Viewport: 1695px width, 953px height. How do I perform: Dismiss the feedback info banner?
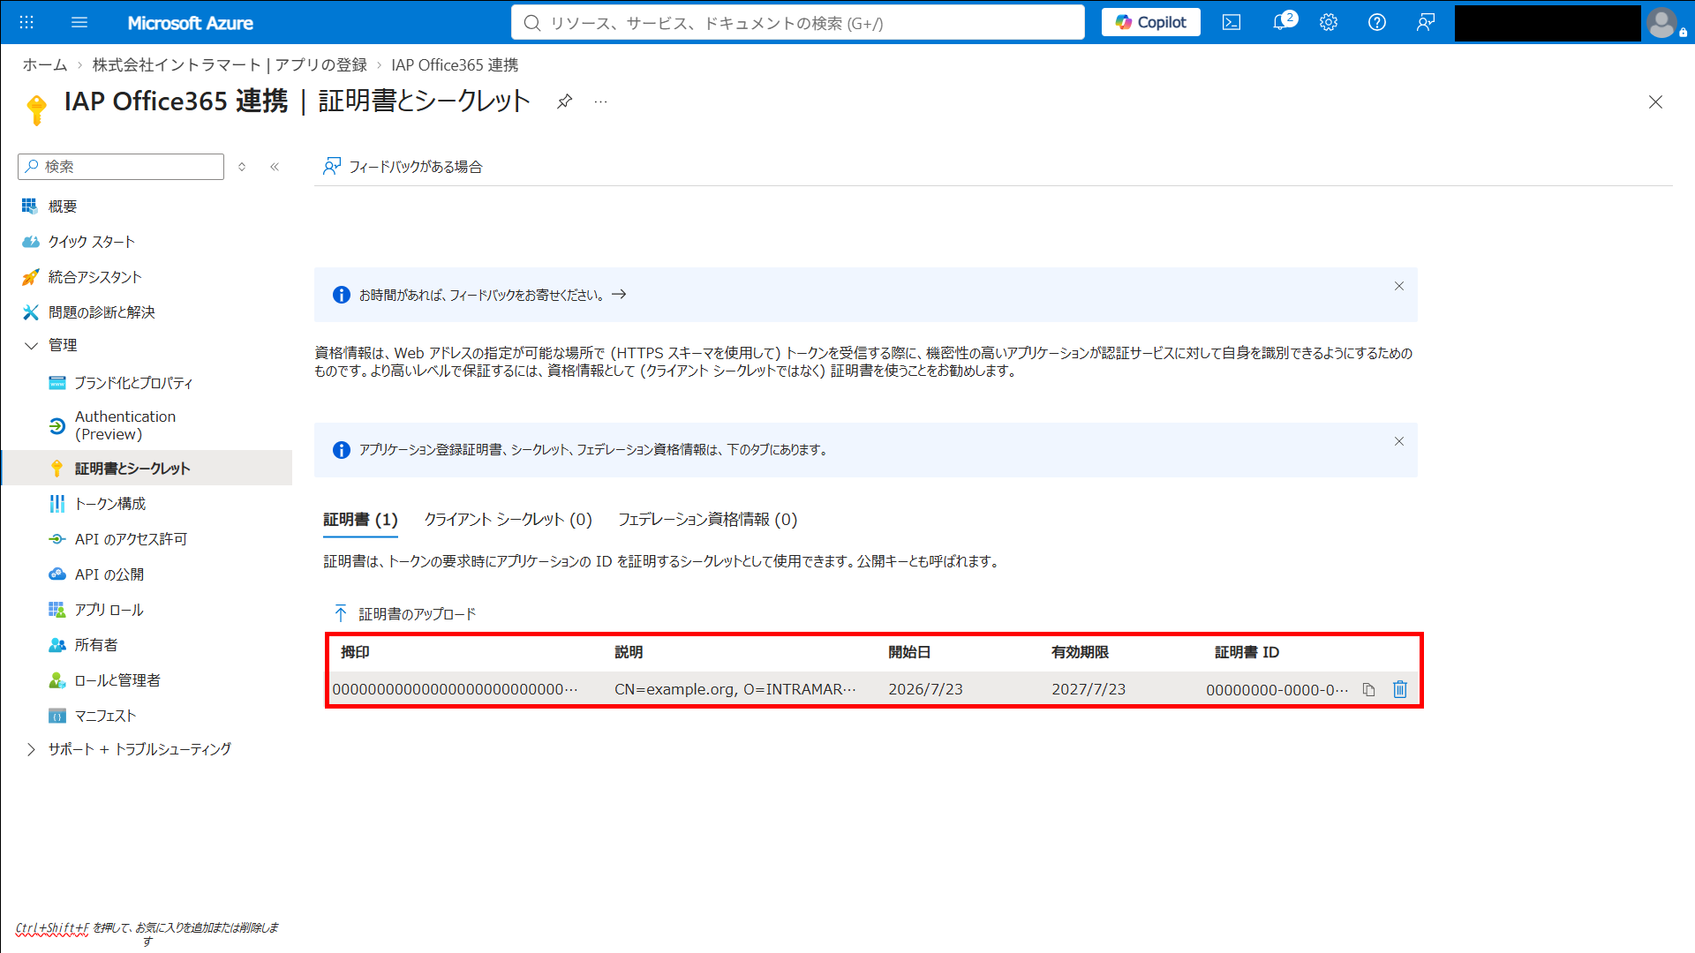pos(1399,286)
